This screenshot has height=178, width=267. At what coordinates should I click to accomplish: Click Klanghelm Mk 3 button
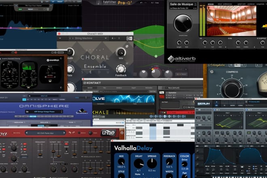pyautogui.click(x=243, y=65)
